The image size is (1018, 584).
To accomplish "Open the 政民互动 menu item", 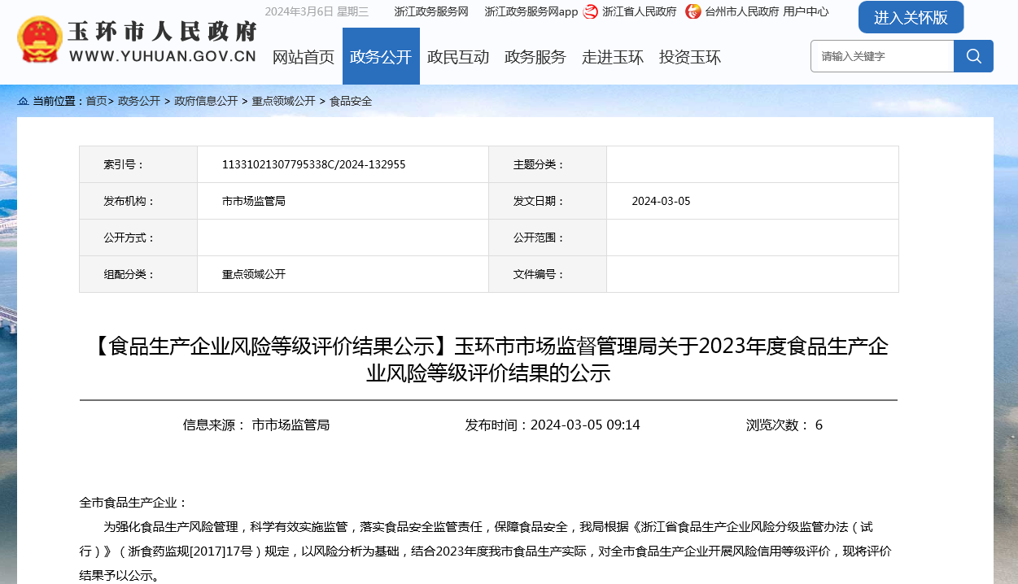I will point(458,57).
